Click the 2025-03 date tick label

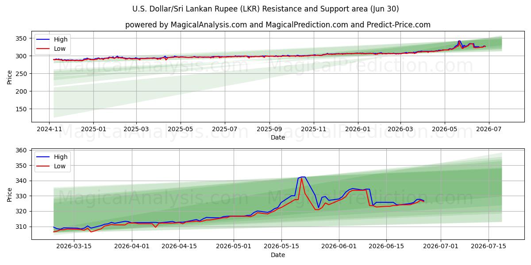point(136,129)
